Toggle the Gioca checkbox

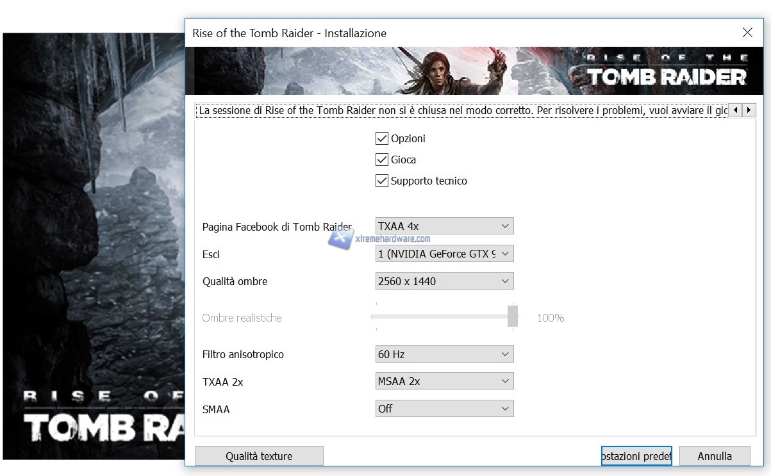(382, 160)
